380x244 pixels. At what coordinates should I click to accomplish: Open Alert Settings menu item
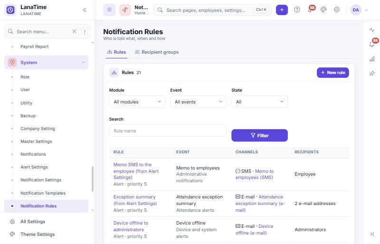point(34,167)
